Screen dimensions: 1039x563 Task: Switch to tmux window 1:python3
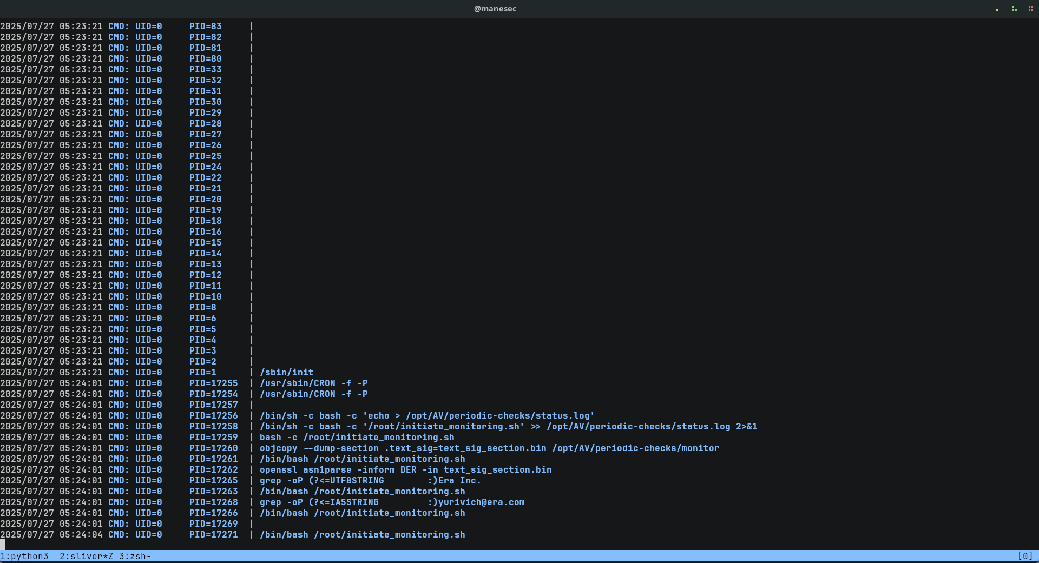(x=24, y=556)
